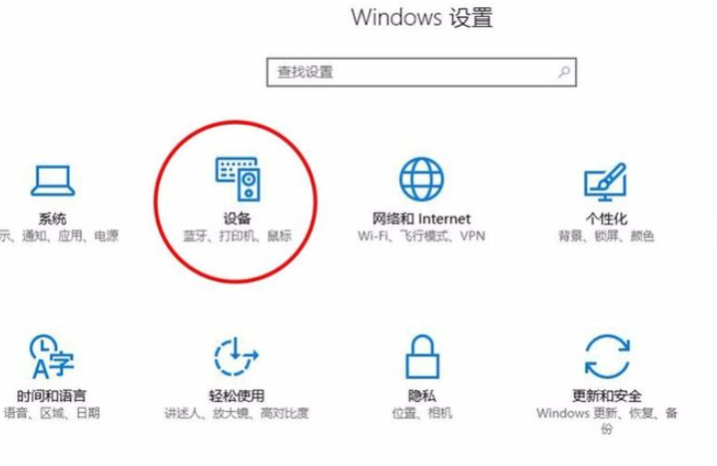Click the 更新和安全 title
Viewport: 717px width, 466px height.
click(607, 395)
